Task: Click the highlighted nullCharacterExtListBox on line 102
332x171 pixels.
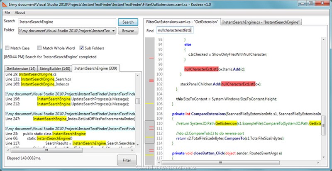Action: click(238, 84)
